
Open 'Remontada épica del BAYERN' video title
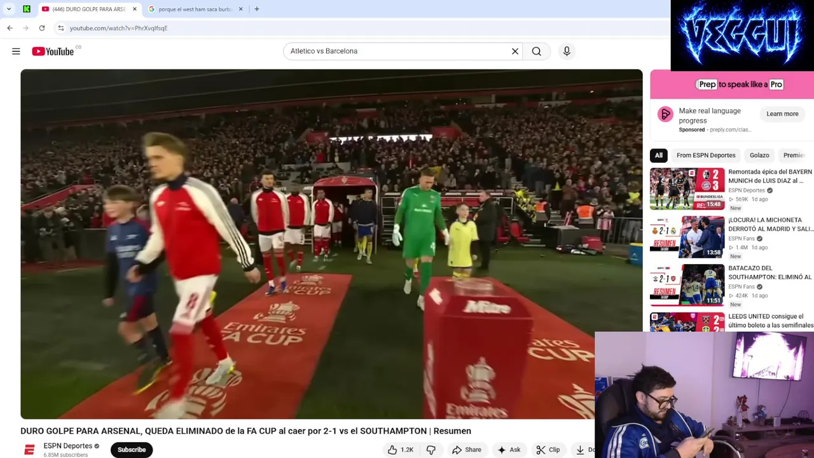[770, 176]
